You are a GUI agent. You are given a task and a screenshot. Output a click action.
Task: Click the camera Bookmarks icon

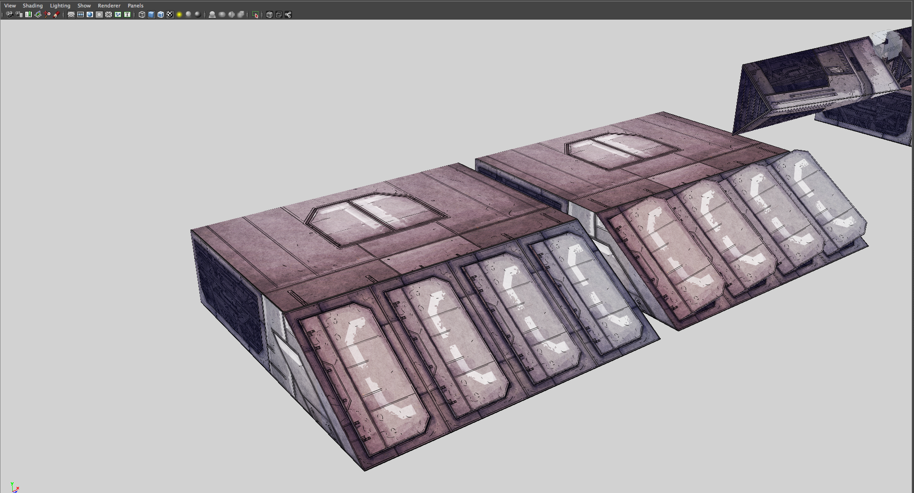click(x=29, y=14)
